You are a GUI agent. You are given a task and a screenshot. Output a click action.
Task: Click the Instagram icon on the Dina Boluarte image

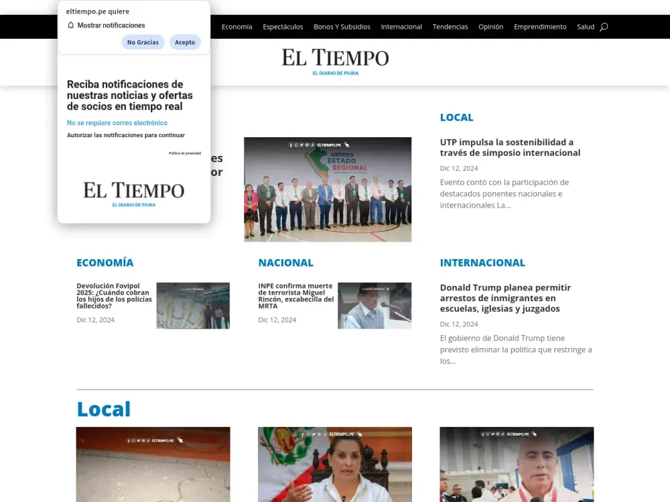pos(308,434)
